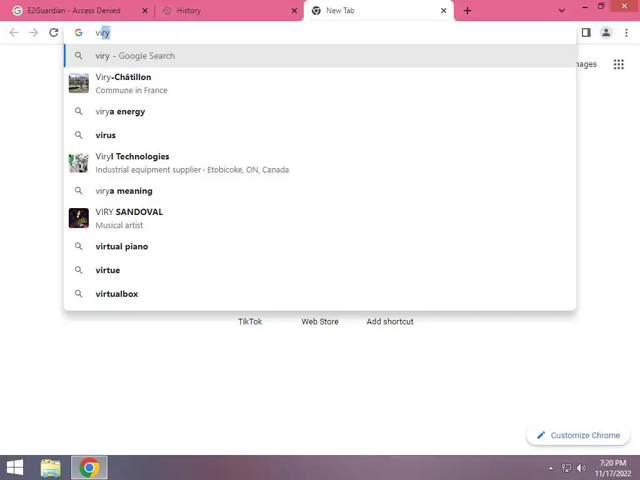The width and height of the screenshot is (640, 480).
Task: Open the Google apps grid
Action: pyautogui.click(x=619, y=64)
